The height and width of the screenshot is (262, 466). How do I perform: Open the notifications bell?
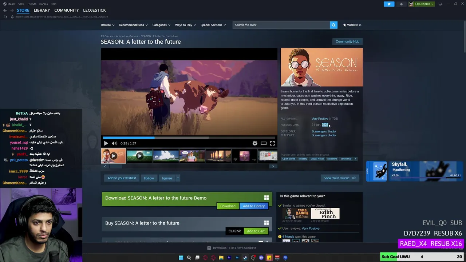[401, 4]
